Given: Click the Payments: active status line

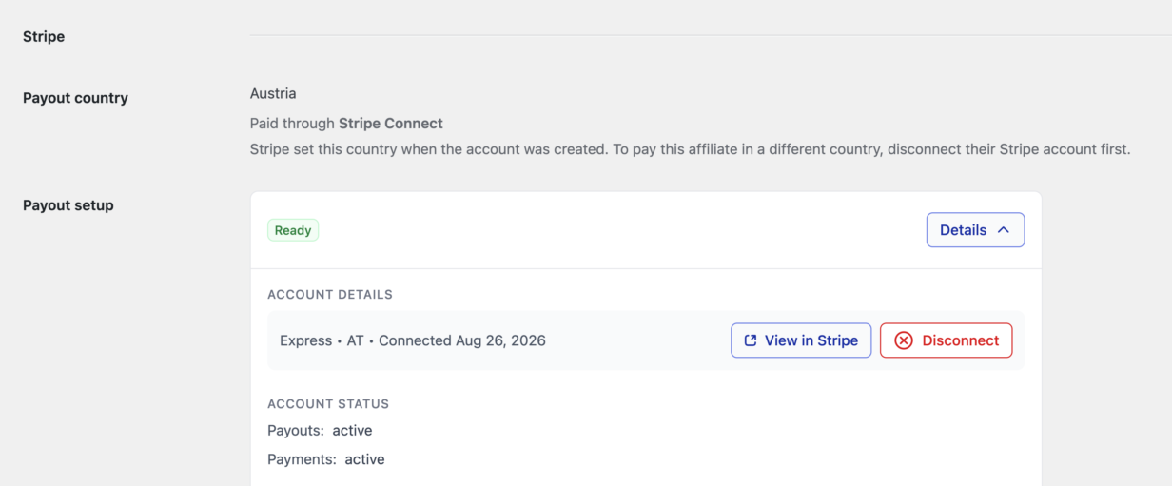Looking at the screenshot, I should pos(326,459).
